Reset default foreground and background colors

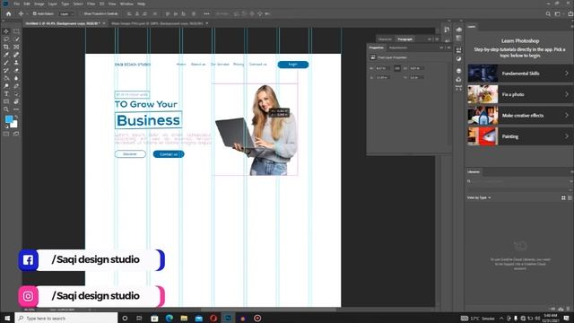(x=6, y=127)
